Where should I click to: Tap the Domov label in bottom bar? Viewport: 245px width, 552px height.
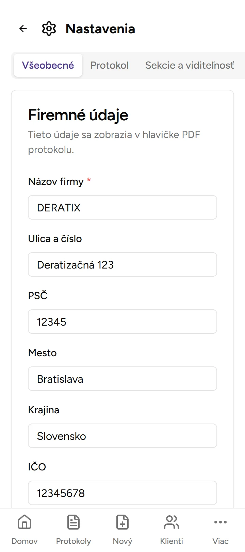pos(24,541)
